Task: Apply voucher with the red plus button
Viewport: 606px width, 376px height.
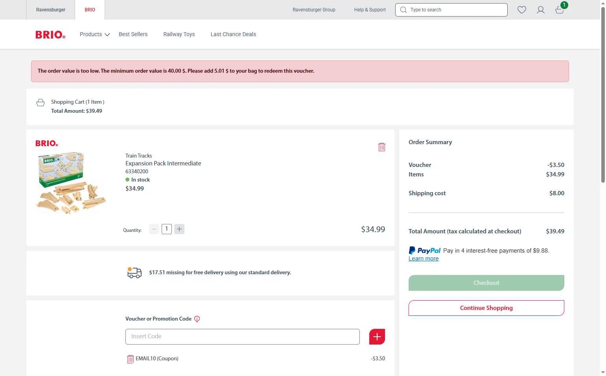Action: click(x=377, y=337)
